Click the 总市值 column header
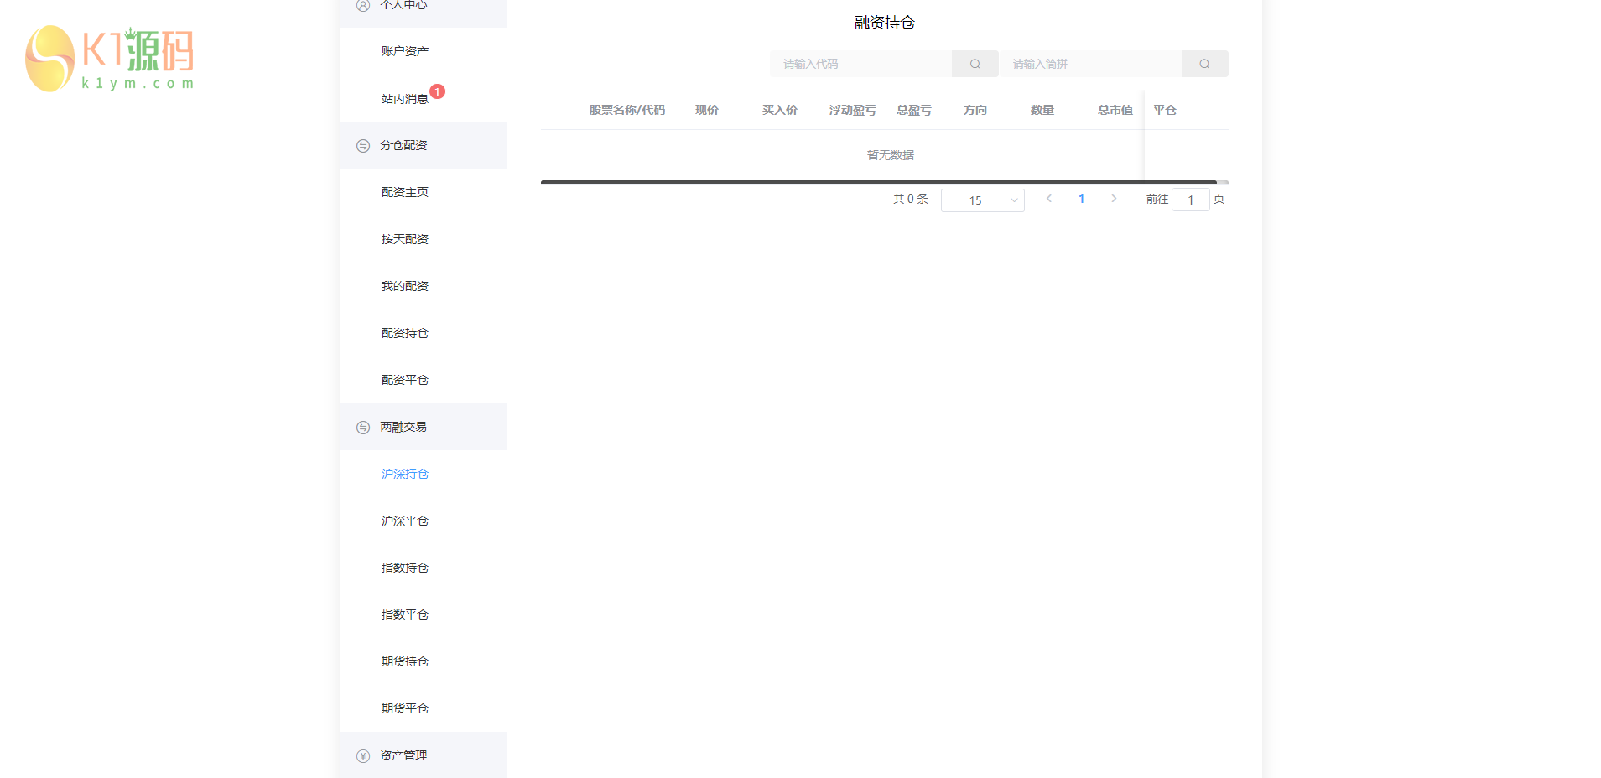Viewport: 1601px width, 778px height. [x=1115, y=110]
